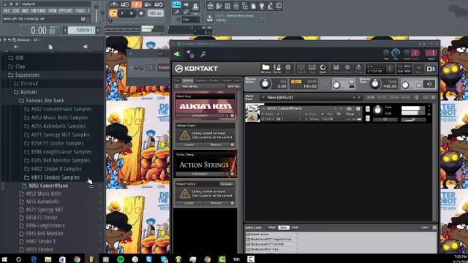
Task: Open Kontakt Files save icon
Action: pyautogui.click(x=336, y=69)
